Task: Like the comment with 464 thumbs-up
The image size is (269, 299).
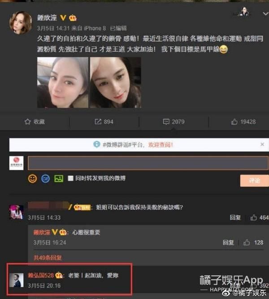Action: (x=253, y=218)
